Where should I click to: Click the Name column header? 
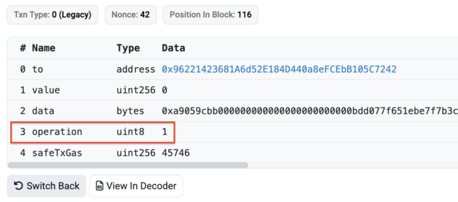[43, 48]
